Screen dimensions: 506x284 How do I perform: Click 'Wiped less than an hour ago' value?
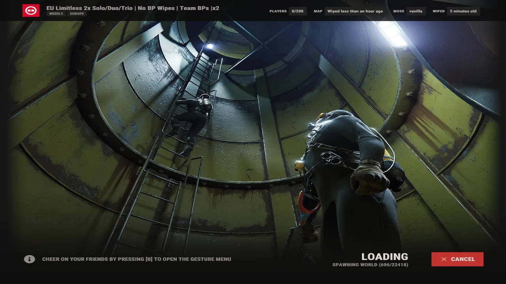pos(355,11)
